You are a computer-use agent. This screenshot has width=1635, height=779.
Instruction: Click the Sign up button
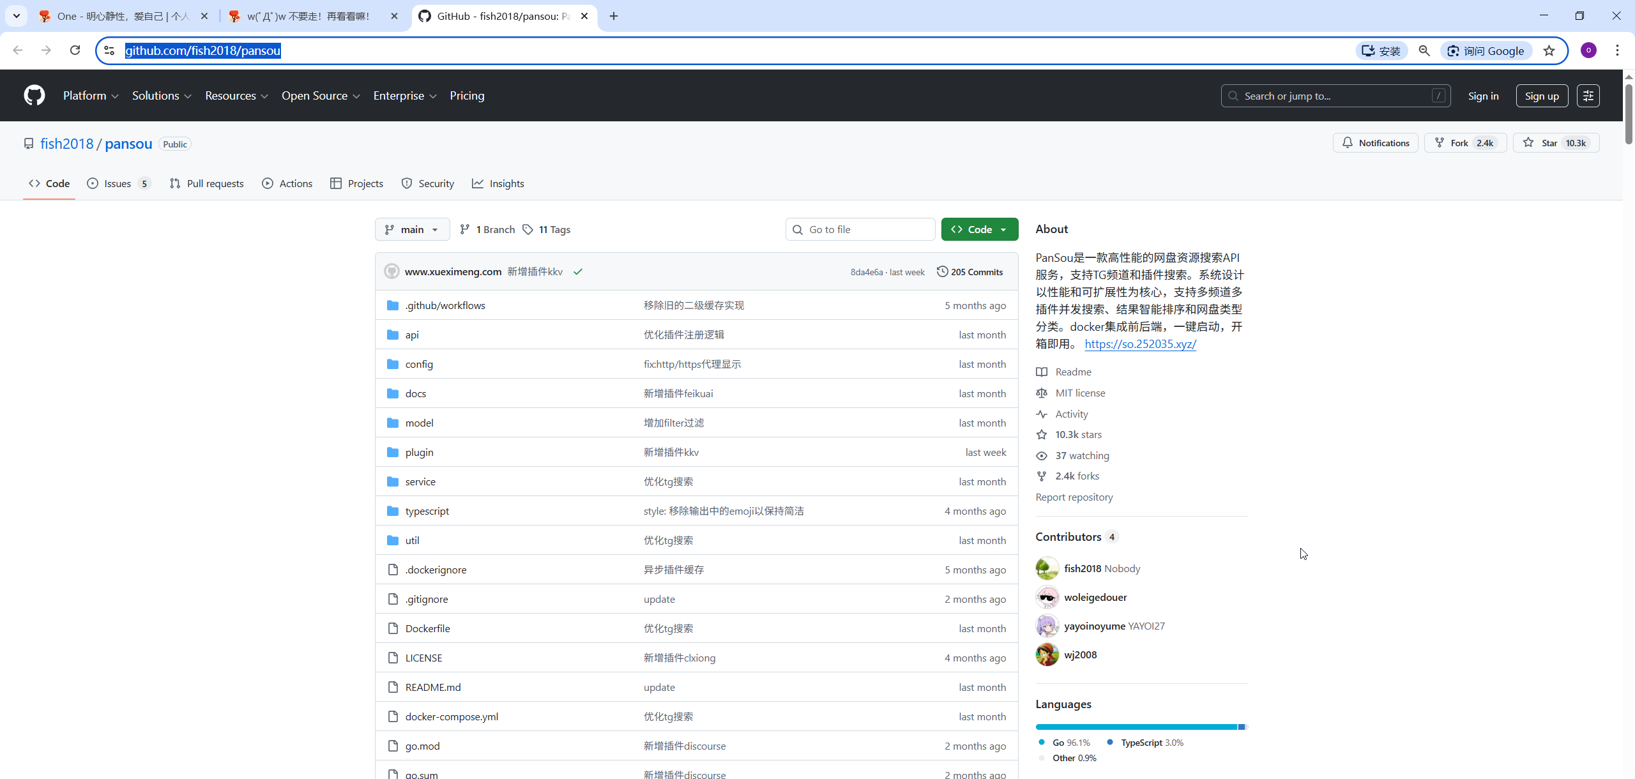tap(1541, 96)
